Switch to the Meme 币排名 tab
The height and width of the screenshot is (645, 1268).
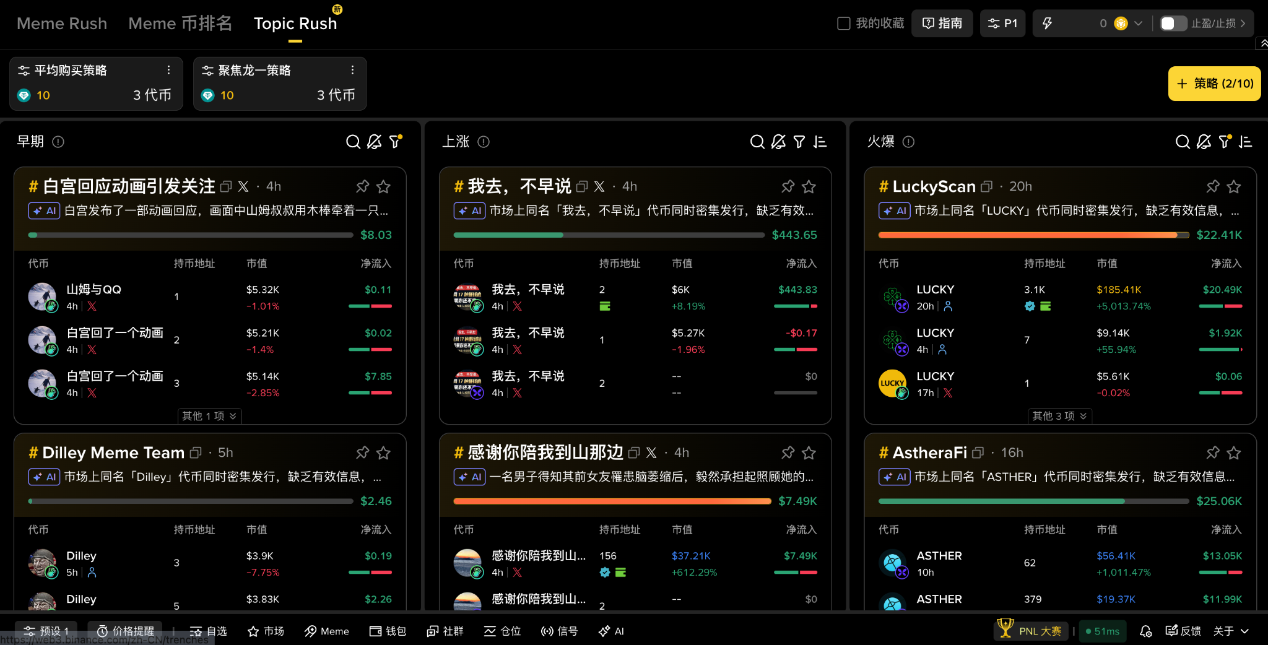(x=180, y=23)
